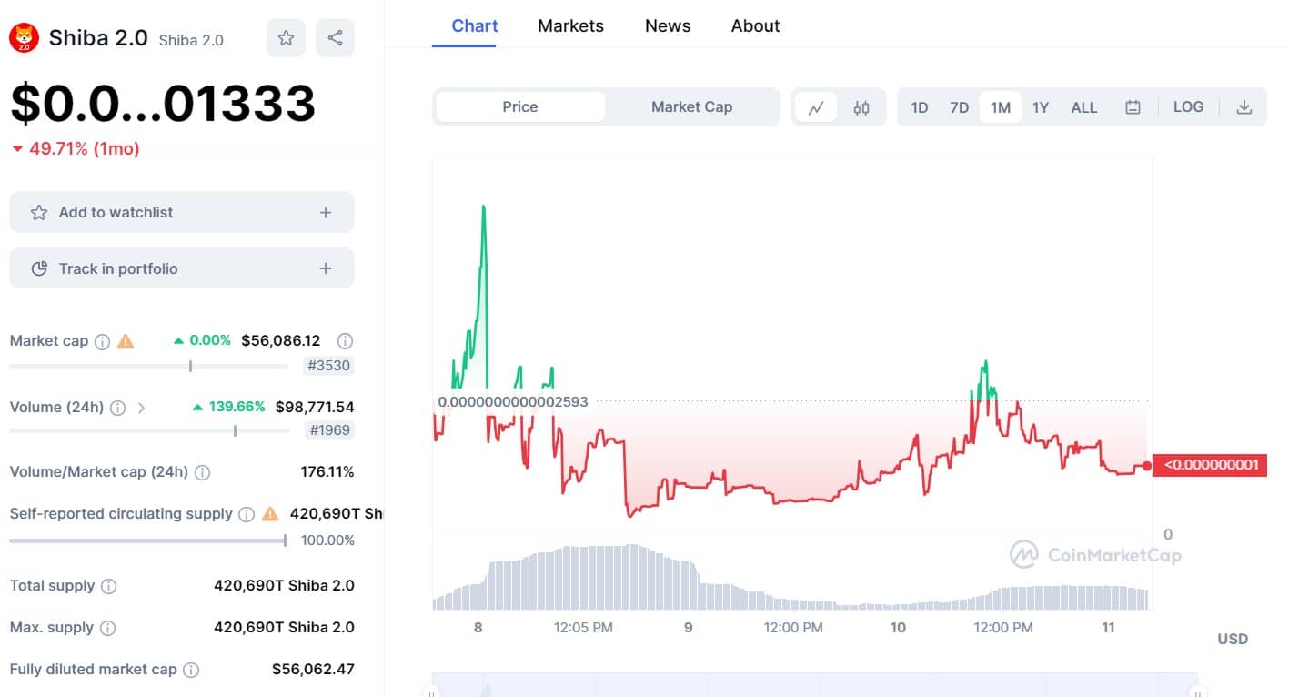Open Volume/Market cap (24h) info icon
This screenshot has width=1289, height=697.
203,472
